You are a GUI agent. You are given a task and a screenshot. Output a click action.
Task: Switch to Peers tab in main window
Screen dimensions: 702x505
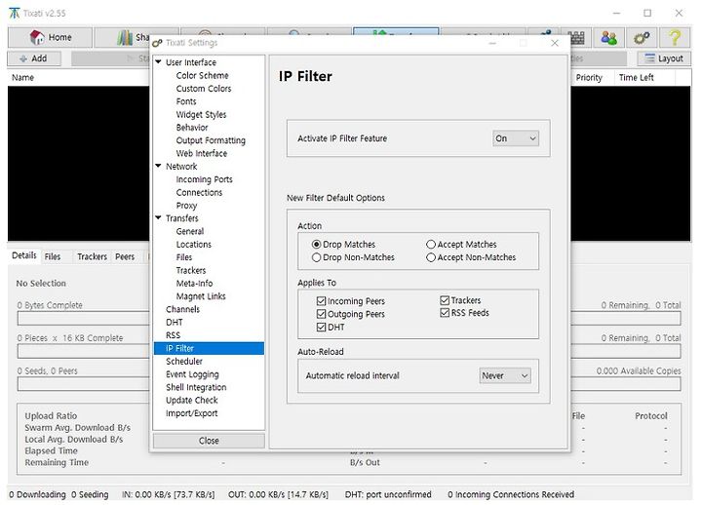(125, 256)
